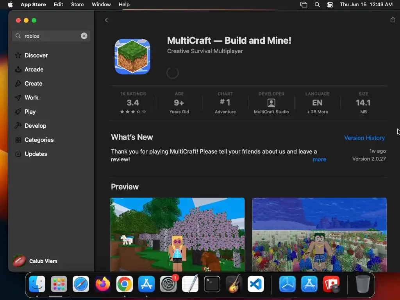Launch GarageBand from the Dock
400x300 pixels.
(x=234, y=284)
